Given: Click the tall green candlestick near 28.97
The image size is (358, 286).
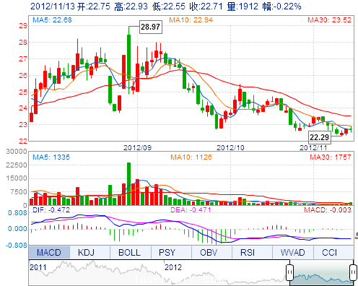Looking at the screenshot, I should [129, 56].
